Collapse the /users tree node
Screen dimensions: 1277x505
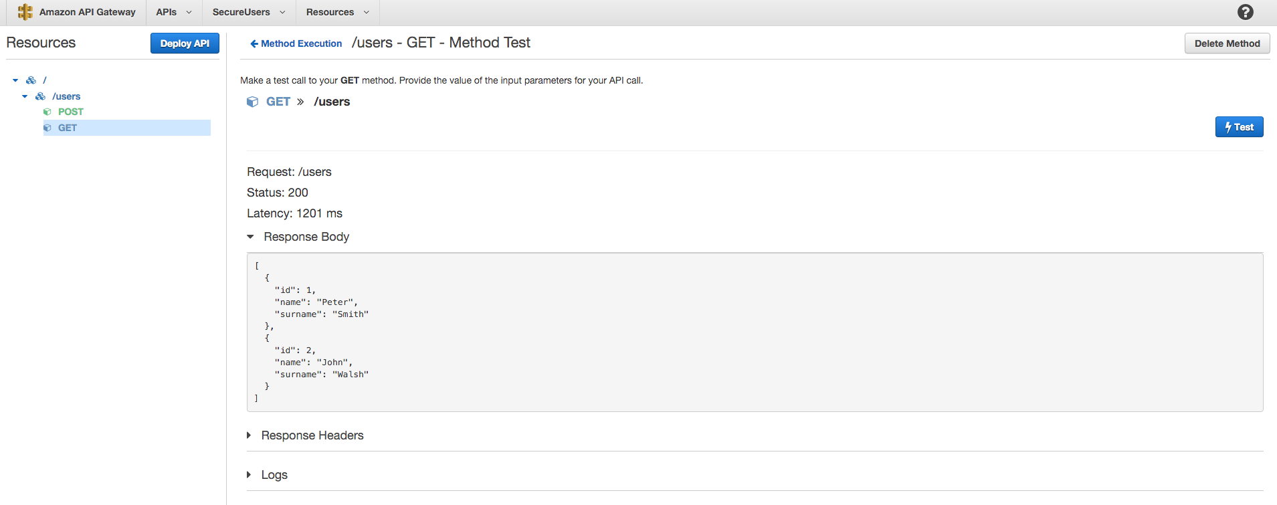coord(25,96)
